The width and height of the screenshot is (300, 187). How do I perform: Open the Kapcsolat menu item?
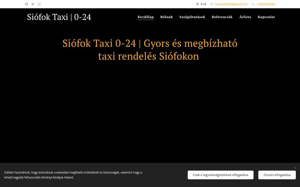[x=266, y=17]
